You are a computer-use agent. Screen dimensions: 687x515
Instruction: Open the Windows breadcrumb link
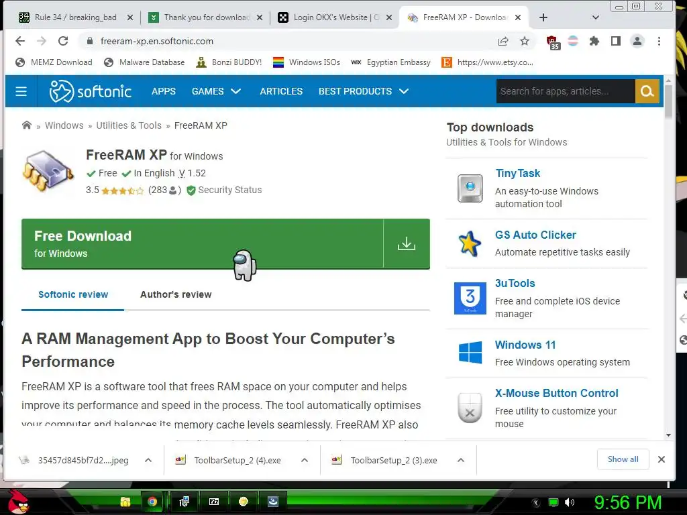[x=64, y=125]
